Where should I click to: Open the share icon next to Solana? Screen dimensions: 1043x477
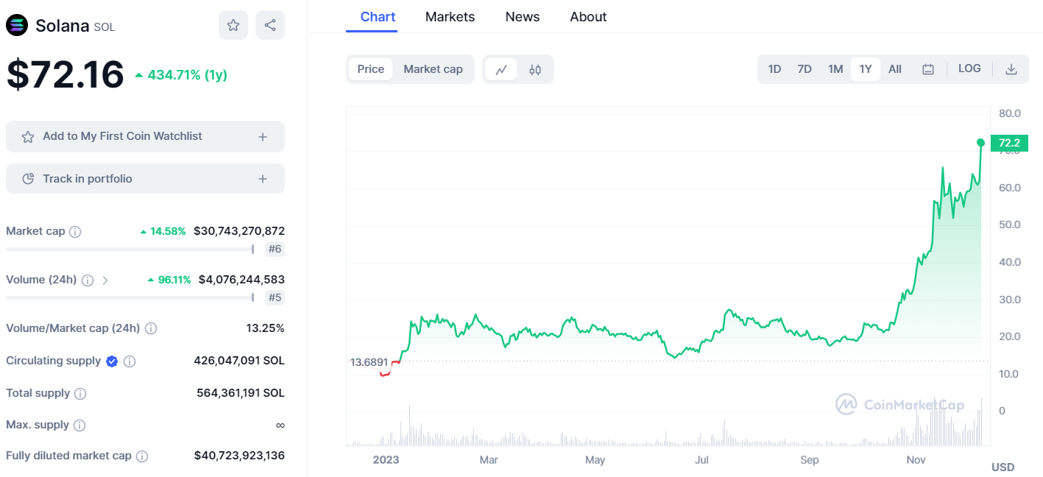tap(270, 25)
